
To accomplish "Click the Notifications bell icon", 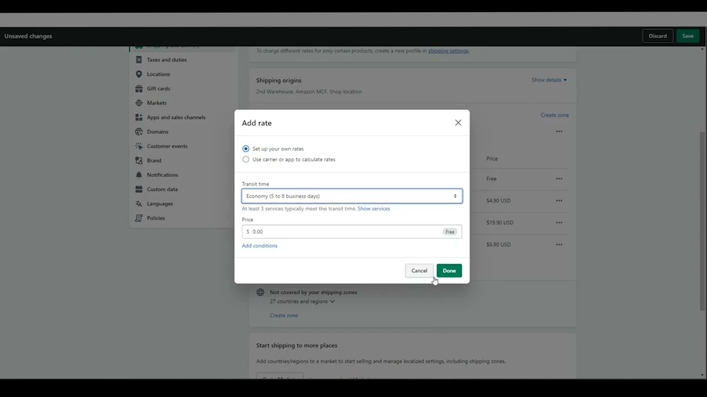I will pos(139,175).
